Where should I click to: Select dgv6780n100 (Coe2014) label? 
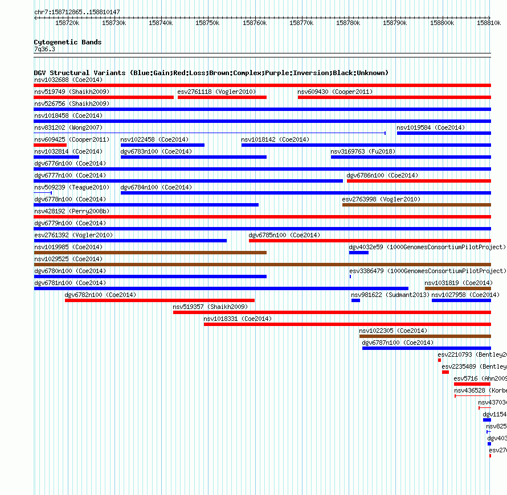coord(70,271)
